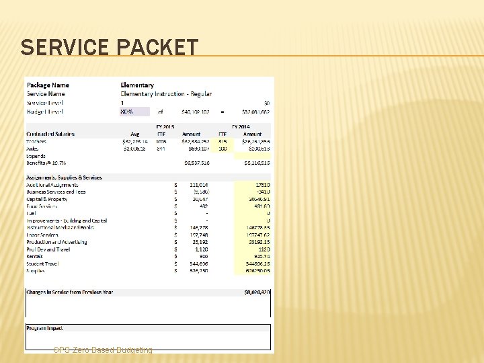The image size is (484, 363).
Task: Select the Labor Services label
Action: tap(42, 235)
